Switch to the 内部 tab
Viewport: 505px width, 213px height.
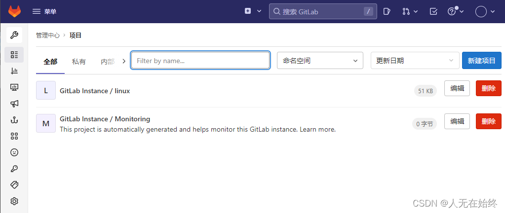108,62
